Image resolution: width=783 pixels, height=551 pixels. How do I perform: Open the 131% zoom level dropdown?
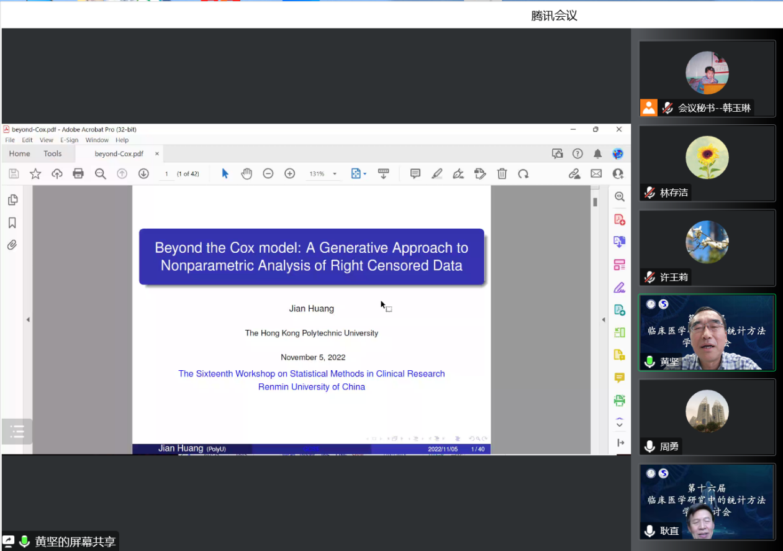click(335, 174)
